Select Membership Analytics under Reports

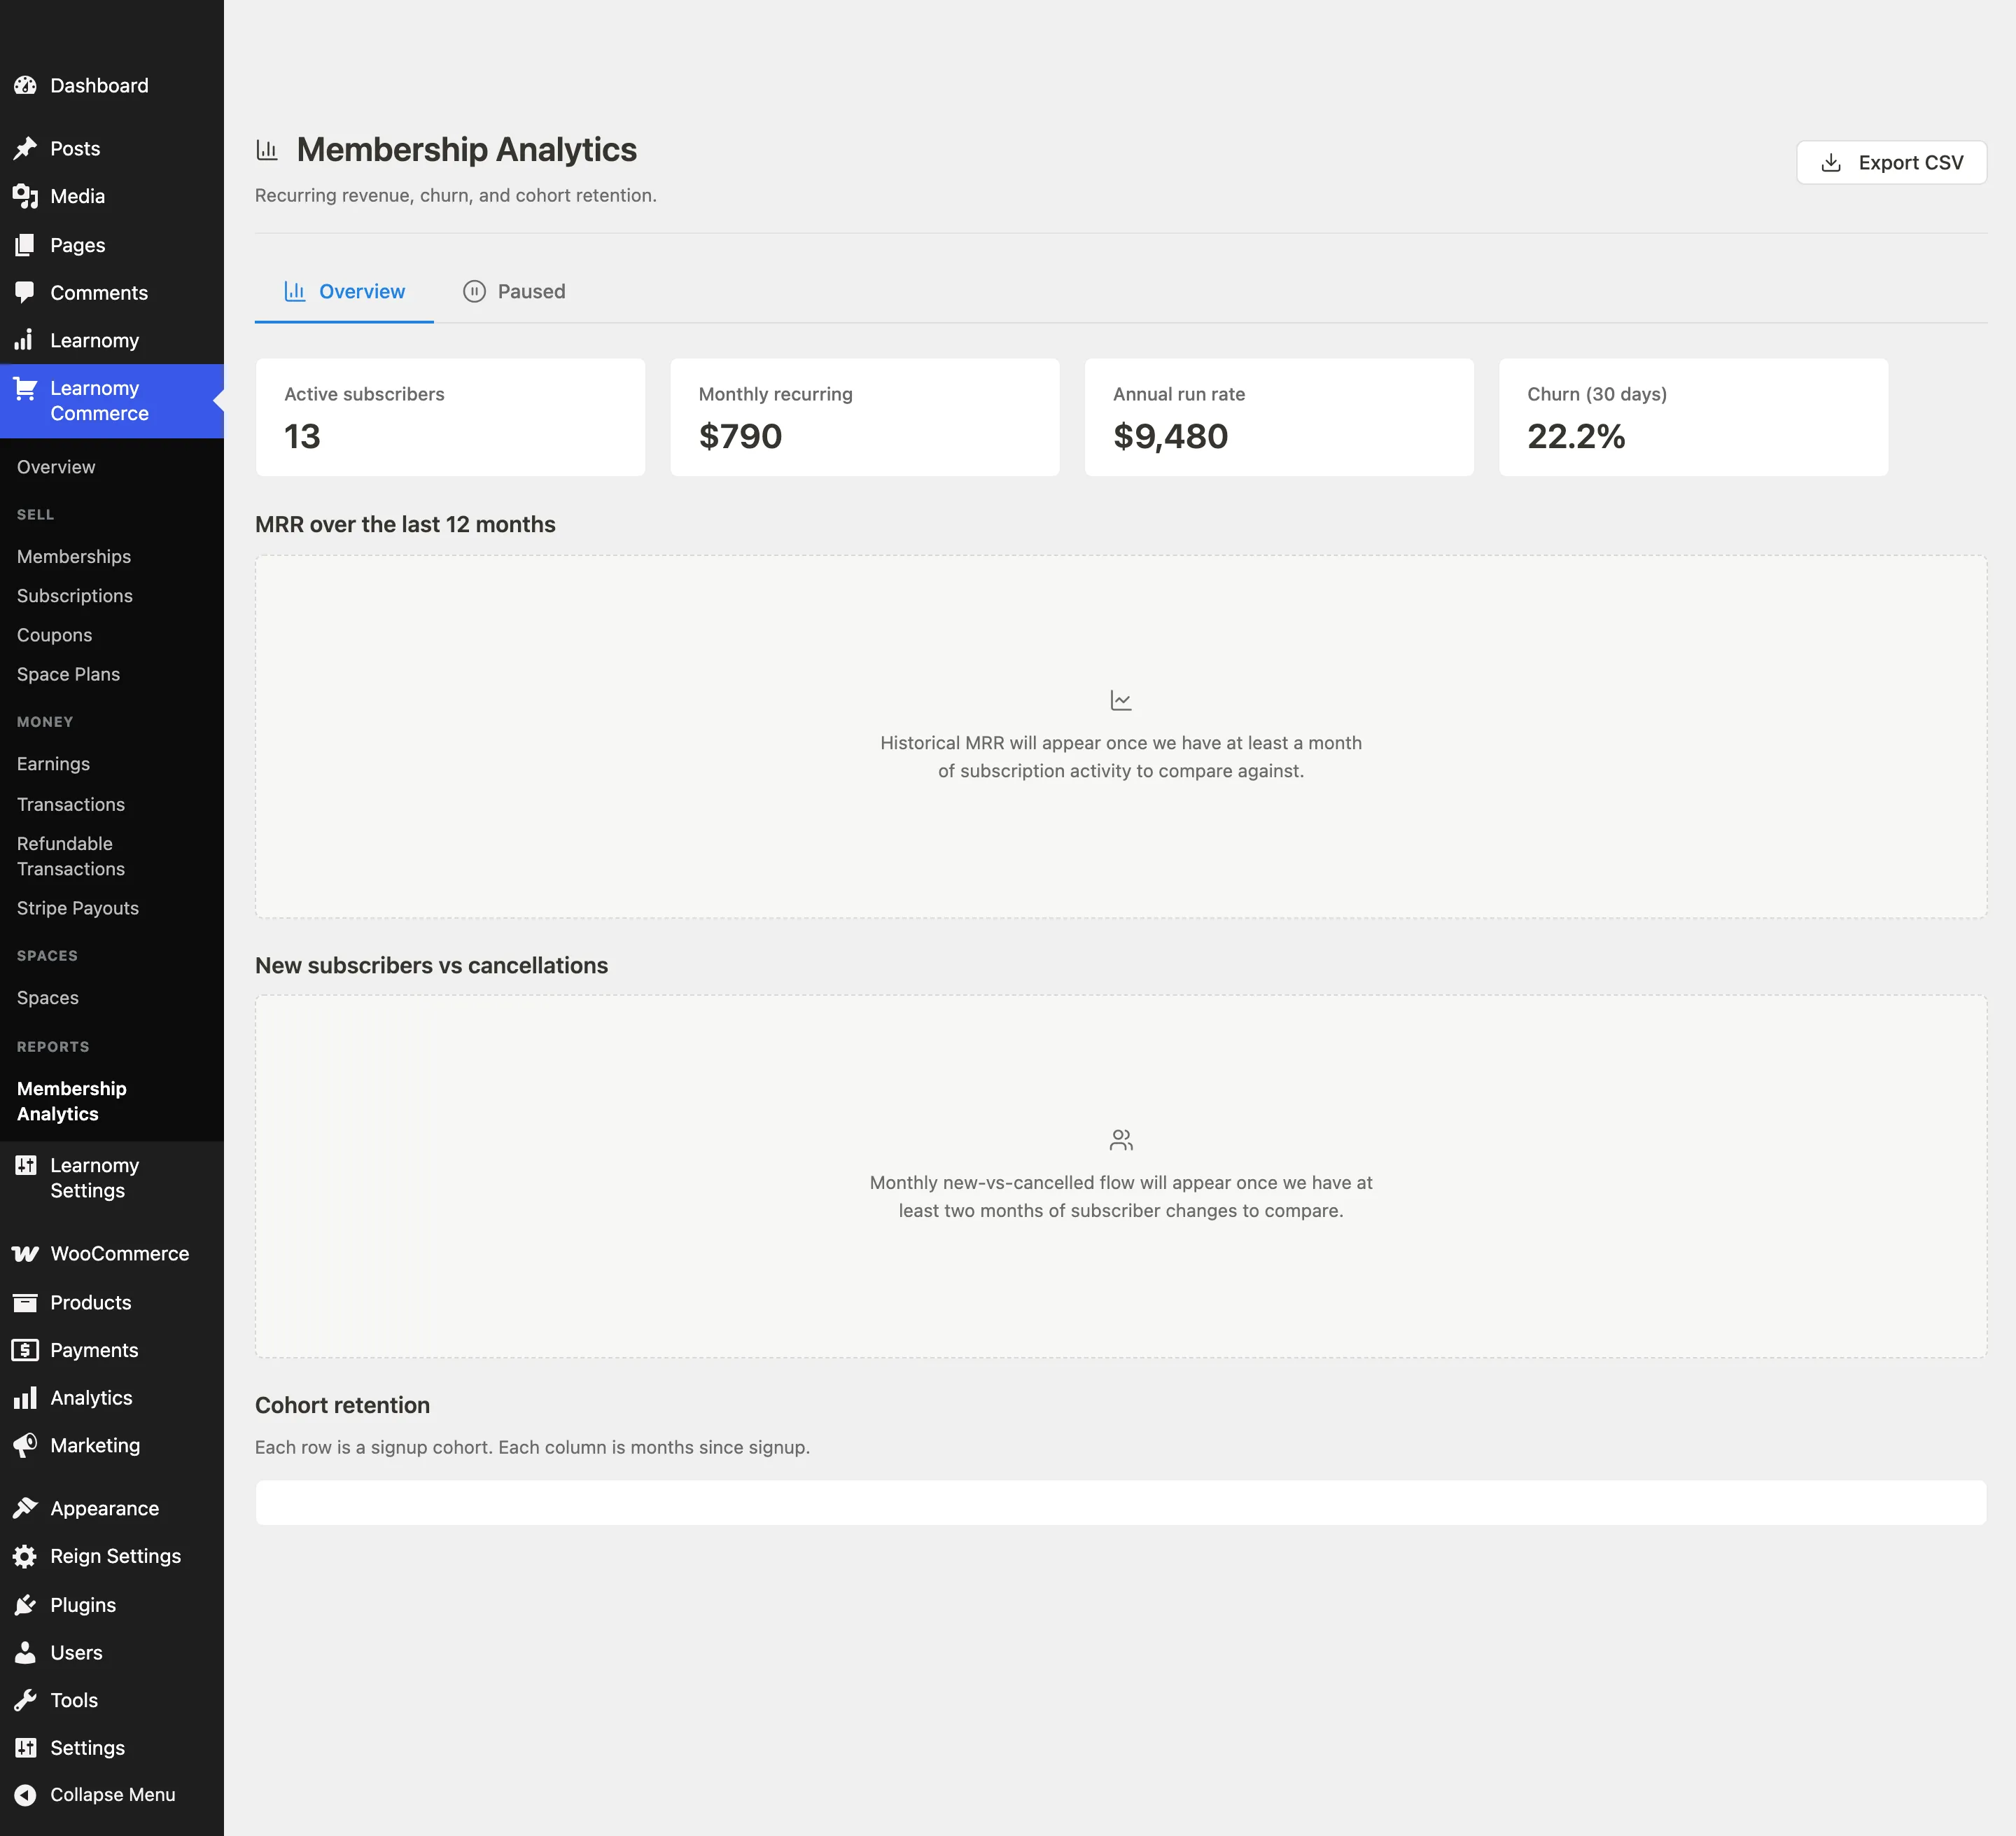point(72,1101)
